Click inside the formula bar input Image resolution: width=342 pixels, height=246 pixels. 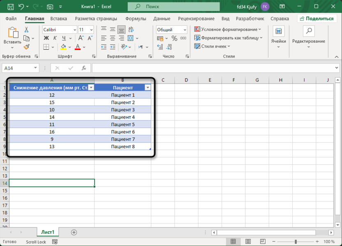pos(214,68)
